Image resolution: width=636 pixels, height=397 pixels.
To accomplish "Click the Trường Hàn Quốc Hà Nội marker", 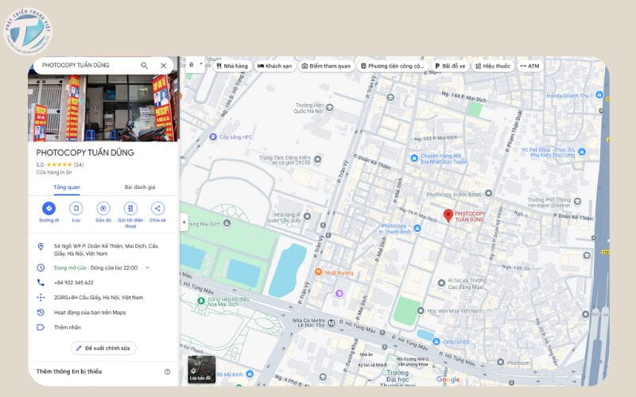I will pos(330,107).
